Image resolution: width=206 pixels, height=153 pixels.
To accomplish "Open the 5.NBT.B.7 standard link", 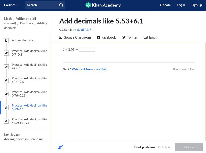I will 84,30.
